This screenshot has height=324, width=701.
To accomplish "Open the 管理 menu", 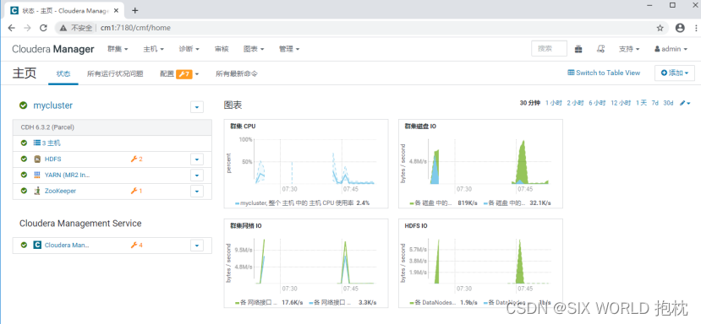I will coord(289,49).
